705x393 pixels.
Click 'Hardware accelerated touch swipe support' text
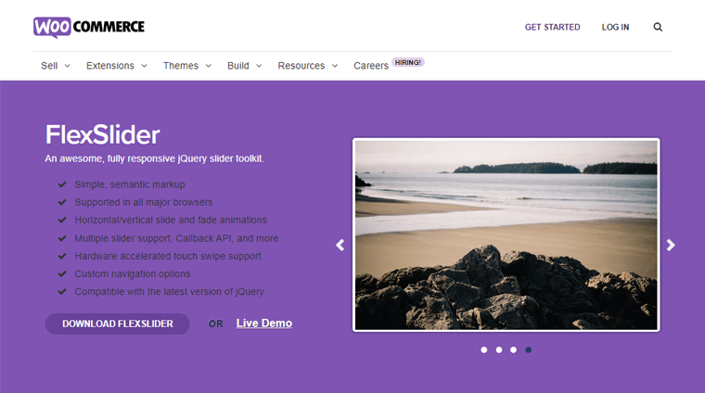[168, 256]
